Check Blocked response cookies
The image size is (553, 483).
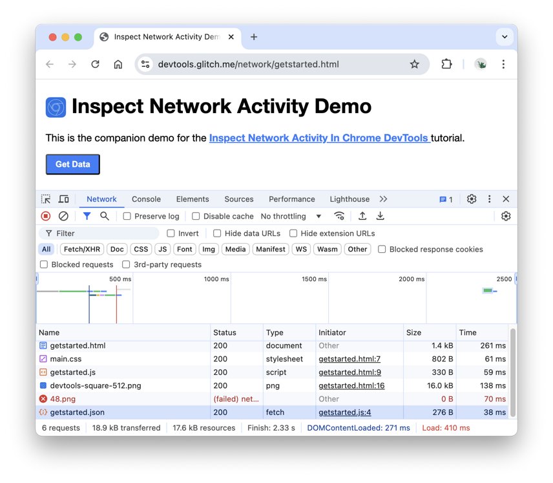[382, 250]
